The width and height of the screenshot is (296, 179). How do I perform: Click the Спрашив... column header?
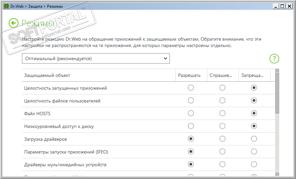click(x=223, y=75)
